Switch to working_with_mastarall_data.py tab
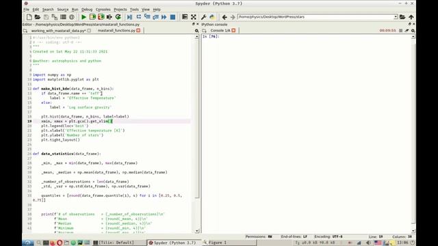This screenshot has width=438, height=246. 58,31
